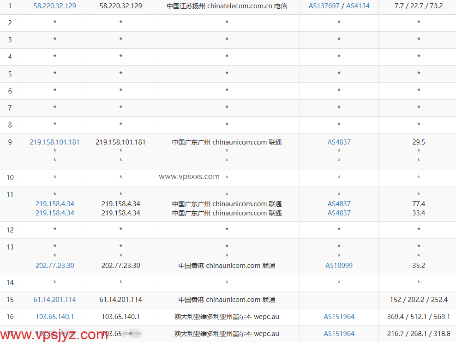Select hop number 13 cell

tap(11, 256)
